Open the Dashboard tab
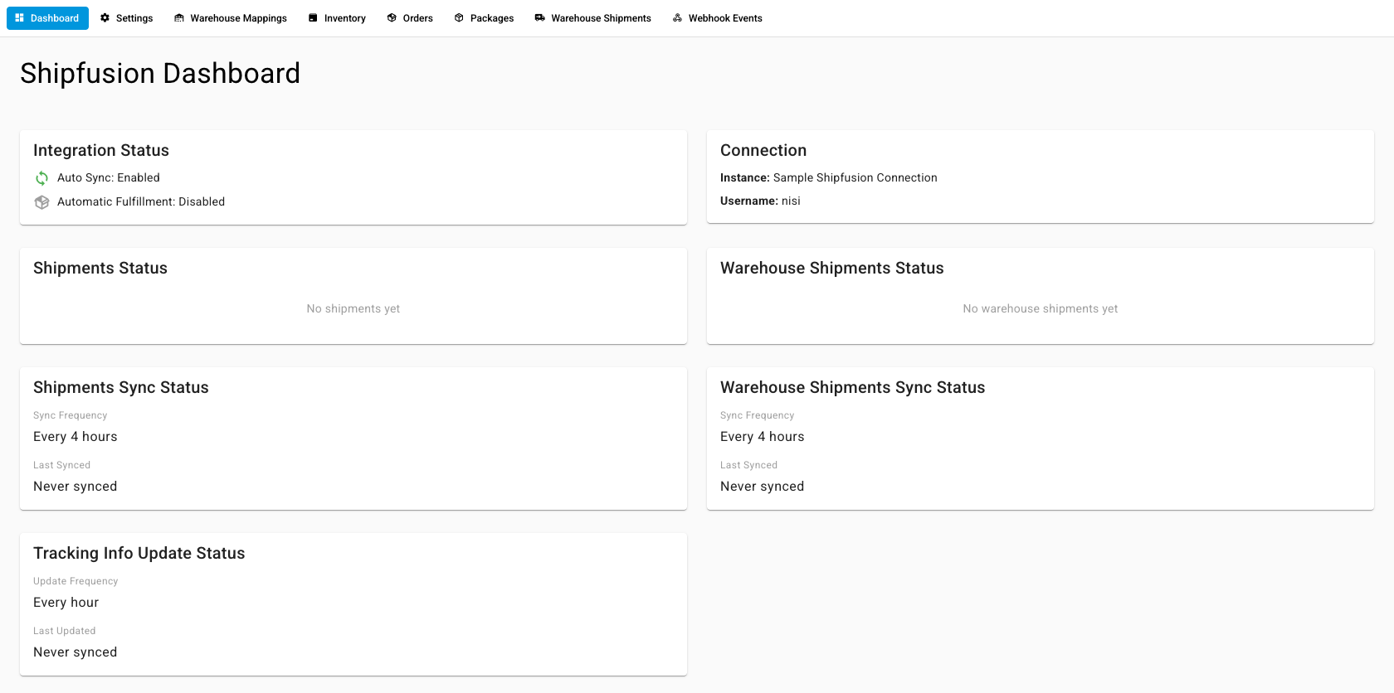 click(47, 18)
